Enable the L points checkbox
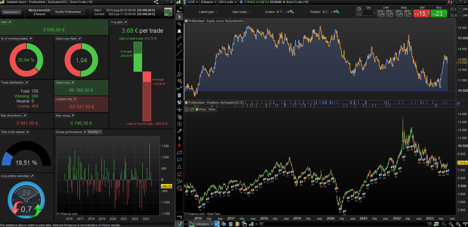Image resolution: width=468 pixels, height=227 pixels. coord(452,9)
